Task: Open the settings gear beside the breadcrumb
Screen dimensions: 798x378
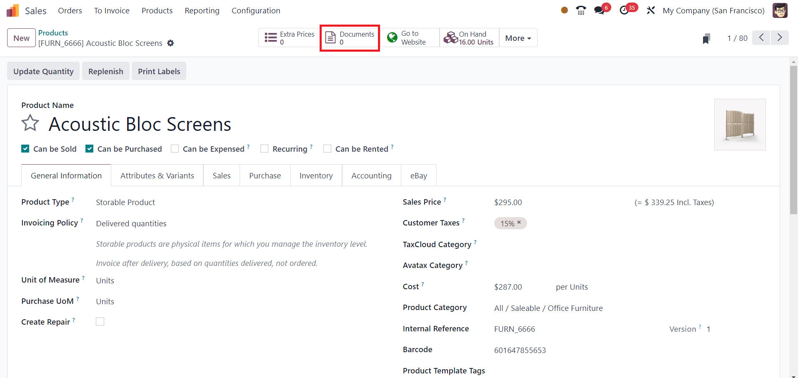Action: 170,43
